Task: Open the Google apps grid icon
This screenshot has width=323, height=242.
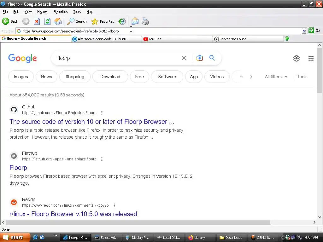Action: pyautogui.click(x=311, y=58)
